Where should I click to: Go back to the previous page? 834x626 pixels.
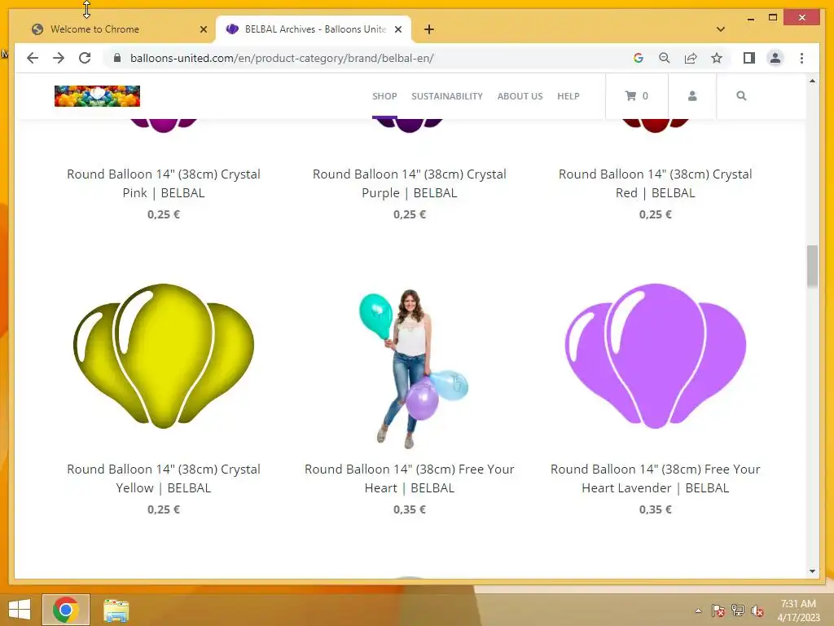[x=33, y=58]
